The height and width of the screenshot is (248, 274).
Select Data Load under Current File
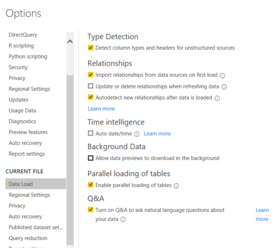pos(36,184)
